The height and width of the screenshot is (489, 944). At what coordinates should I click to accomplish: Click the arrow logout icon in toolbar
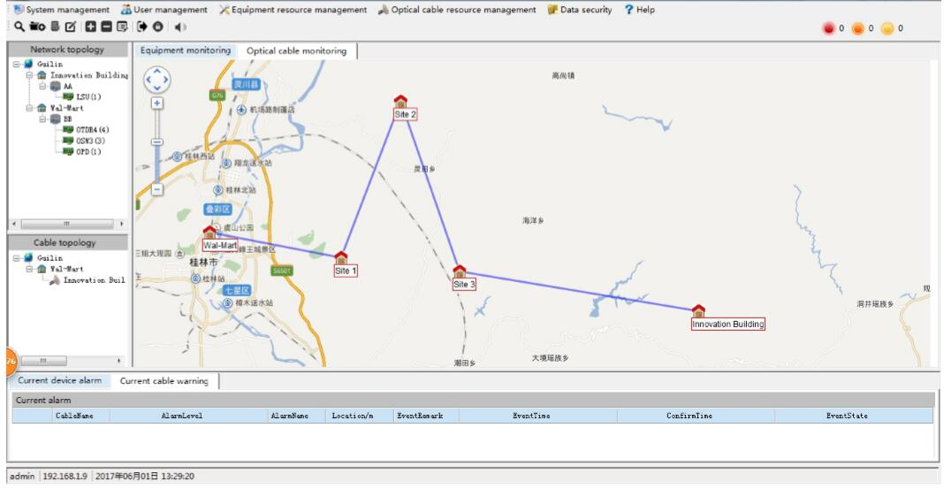(140, 28)
